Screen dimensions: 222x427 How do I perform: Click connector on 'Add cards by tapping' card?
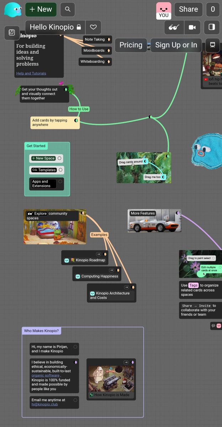point(76,121)
